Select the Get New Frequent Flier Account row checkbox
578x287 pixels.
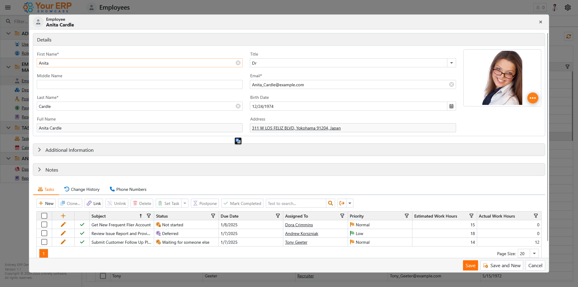pos(44,225)
